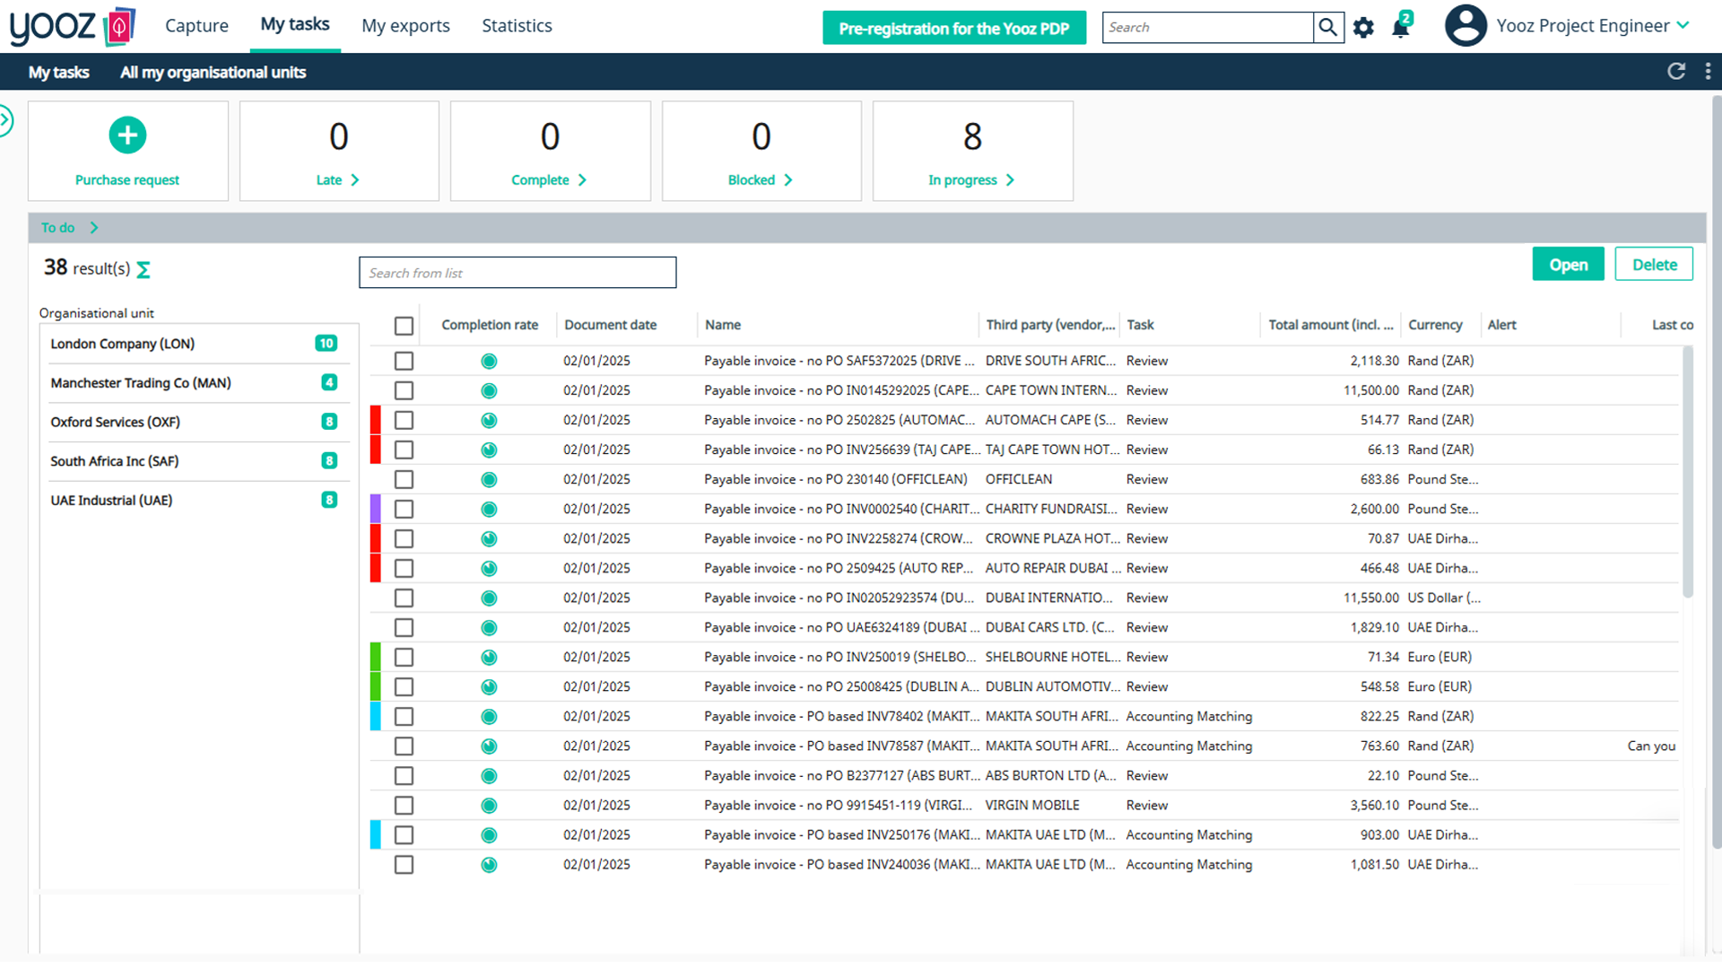Screen dimensions: 1722x969
Task: Check the DRIVE SOUTH AFRICA invoice row
Action: tap(404, 361)
